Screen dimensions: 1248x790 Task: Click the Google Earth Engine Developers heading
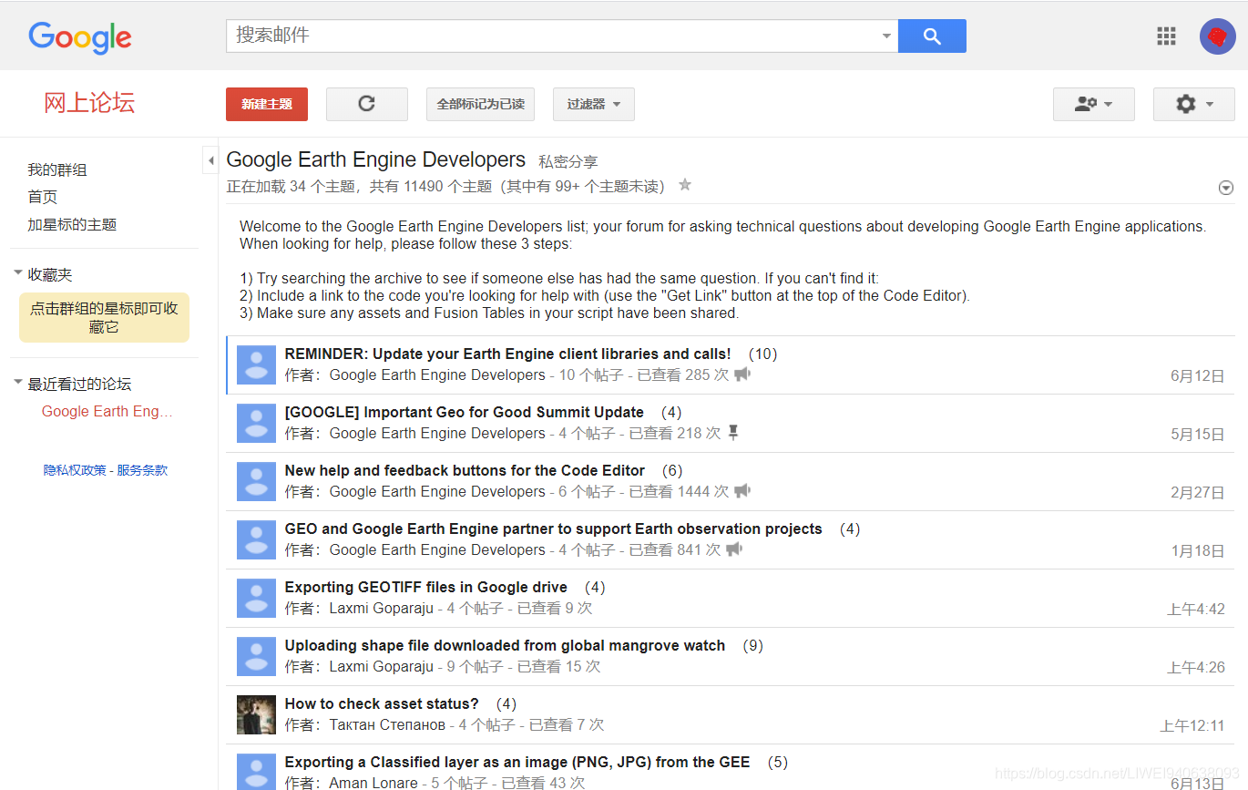coord(375,159)
